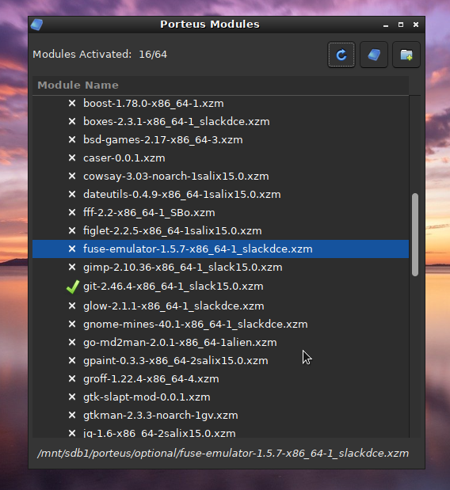This screenshot has width=450, height=490.
Task: Click the highlighted fuse-emulator-1.5.7 module name
Action: (x=197, y=249)
